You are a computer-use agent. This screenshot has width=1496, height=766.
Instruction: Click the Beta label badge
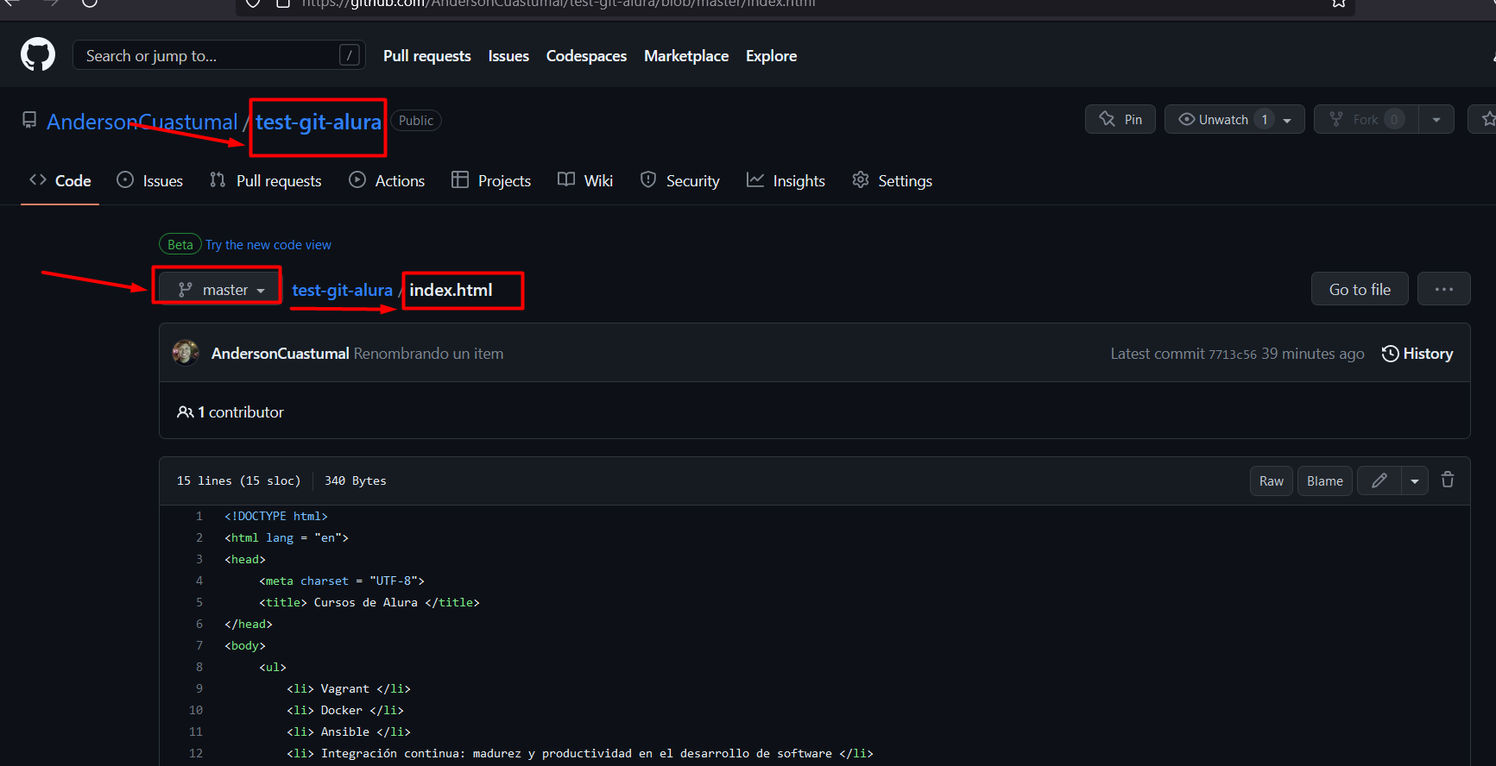click(x=180, y=245)
